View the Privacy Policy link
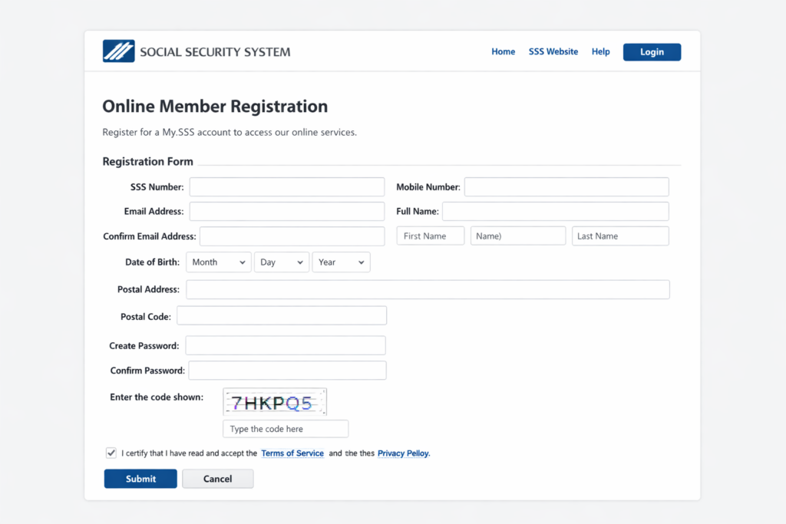This screenshot has height=524, width=786. coord(402,453)
